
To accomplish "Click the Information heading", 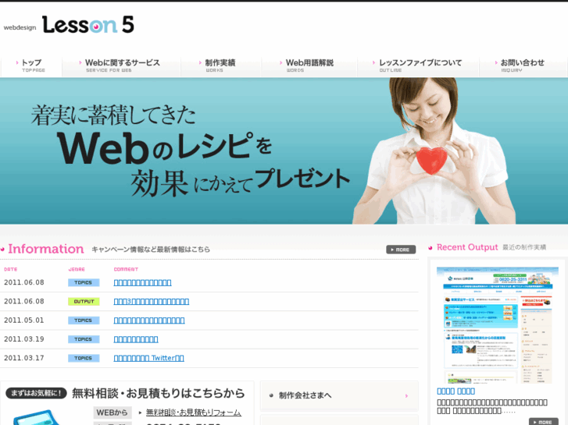I will 46,249.
